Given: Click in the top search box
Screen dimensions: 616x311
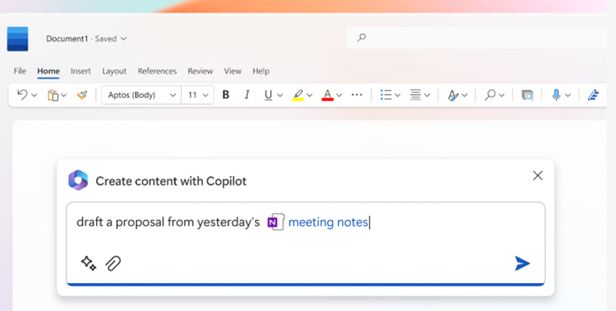Looking at the screenshot, I should pos(476,37).
